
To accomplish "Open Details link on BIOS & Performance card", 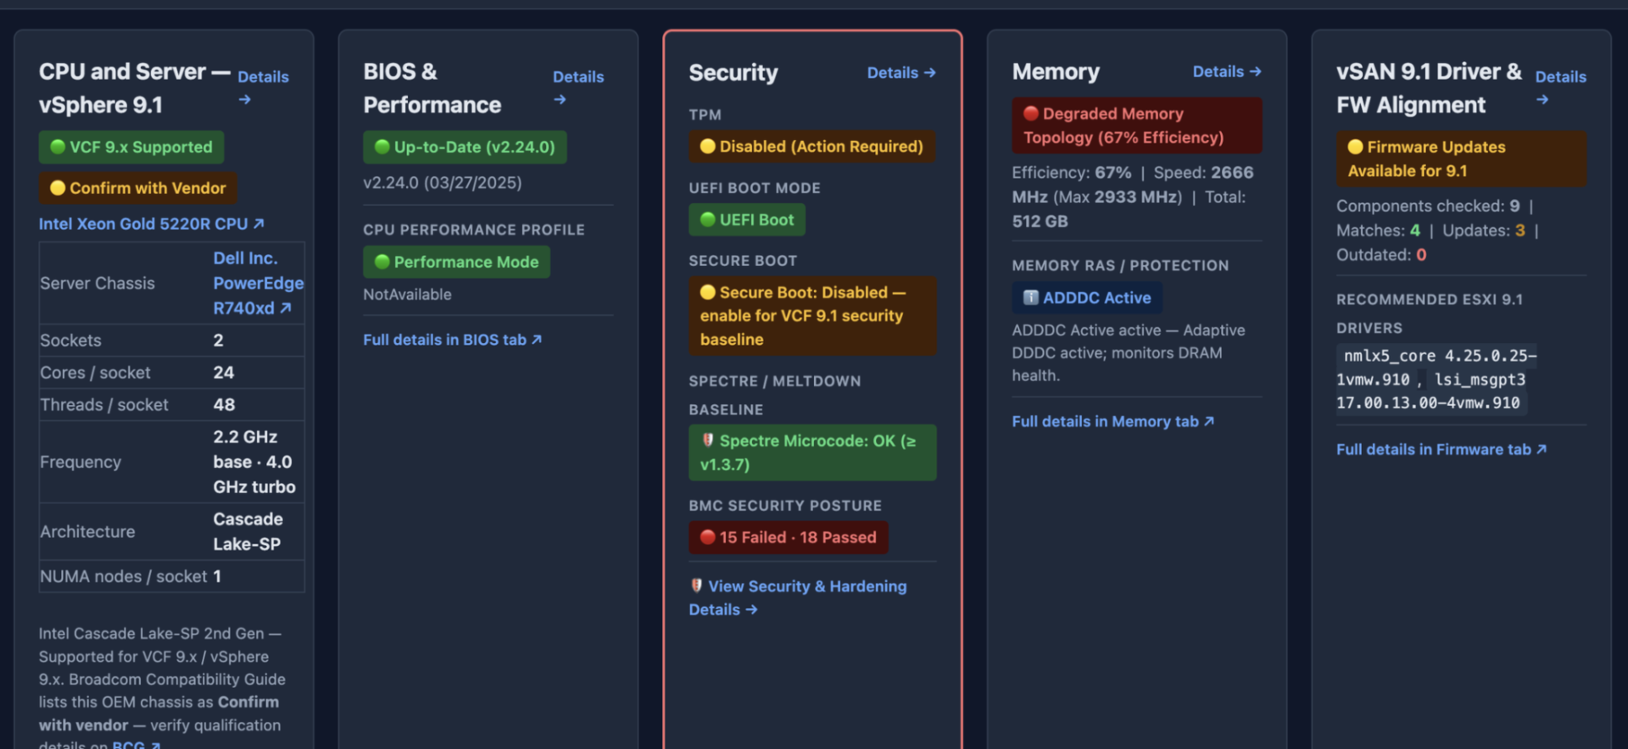I will tap(578, 87).
